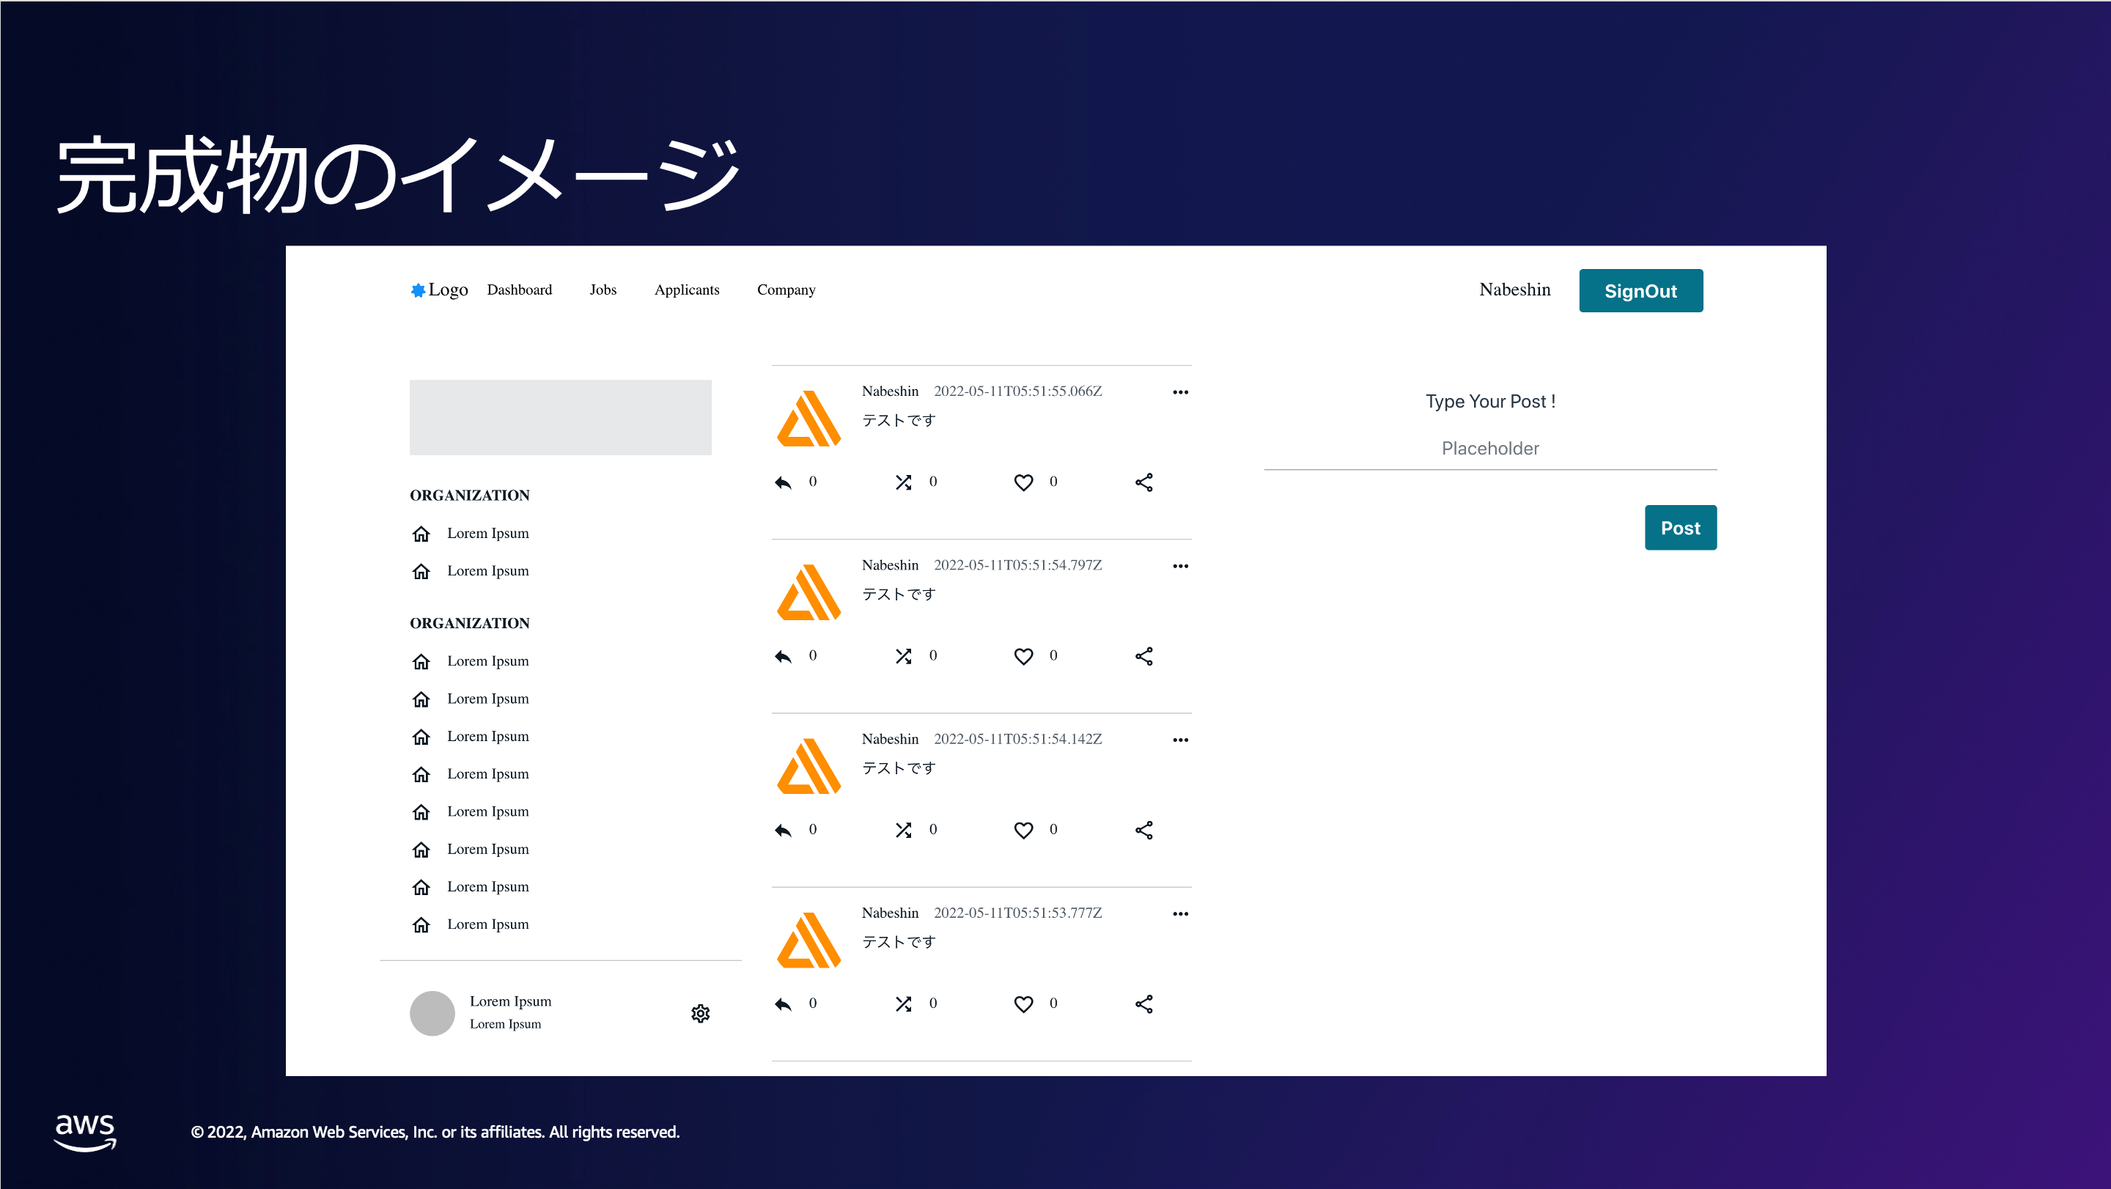Like the first post with heart icon
The image size is (2111, 1189).
pyautogui.click(x=1023, y=482)
